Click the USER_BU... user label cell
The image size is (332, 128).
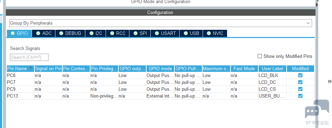(272, 96)
